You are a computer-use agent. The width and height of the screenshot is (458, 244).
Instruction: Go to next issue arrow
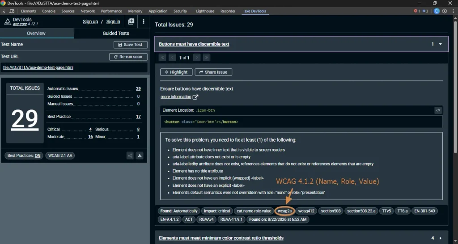coord(197,58)
